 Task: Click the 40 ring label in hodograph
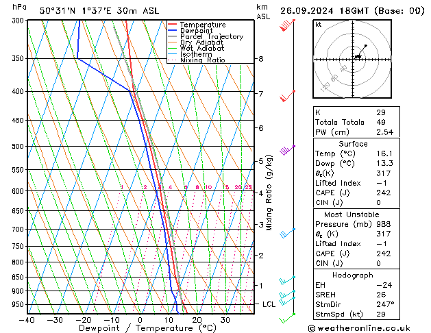click(x=343, y=69)
